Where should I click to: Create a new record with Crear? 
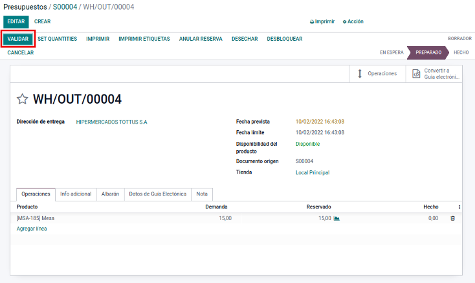(43, 21)
